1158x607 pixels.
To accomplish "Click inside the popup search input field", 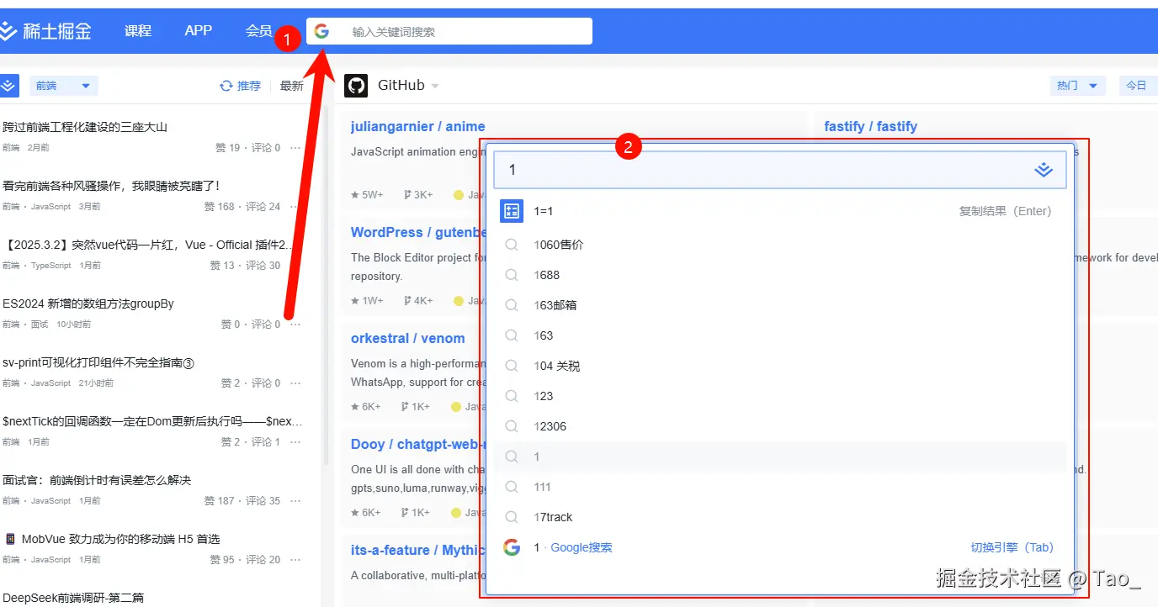I will coord(757,169).
